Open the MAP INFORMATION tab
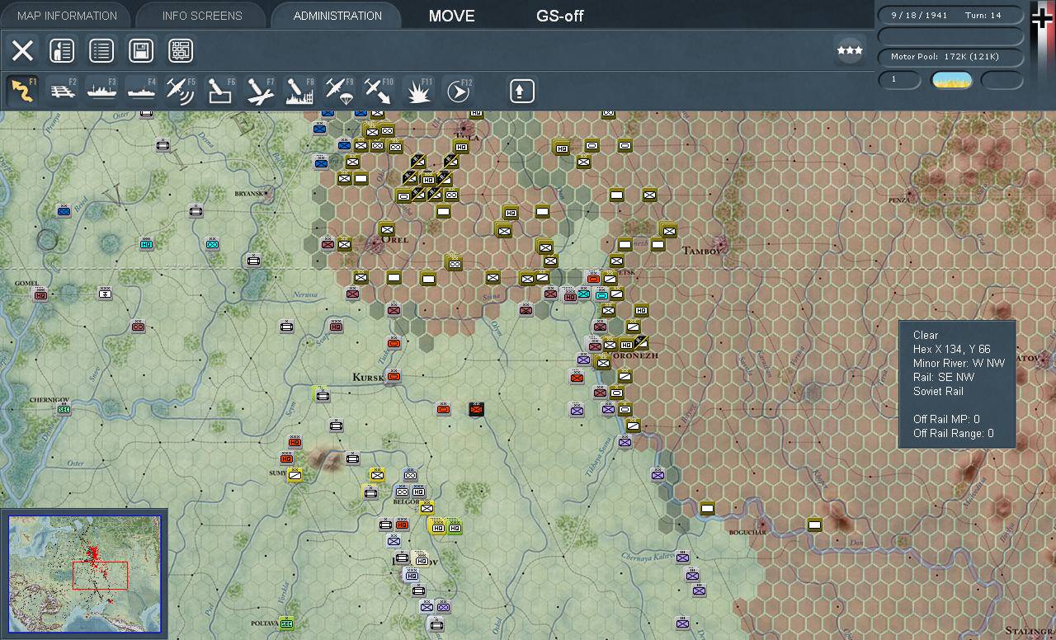This screenshot has width=1056, height=640. pos(67,16)
